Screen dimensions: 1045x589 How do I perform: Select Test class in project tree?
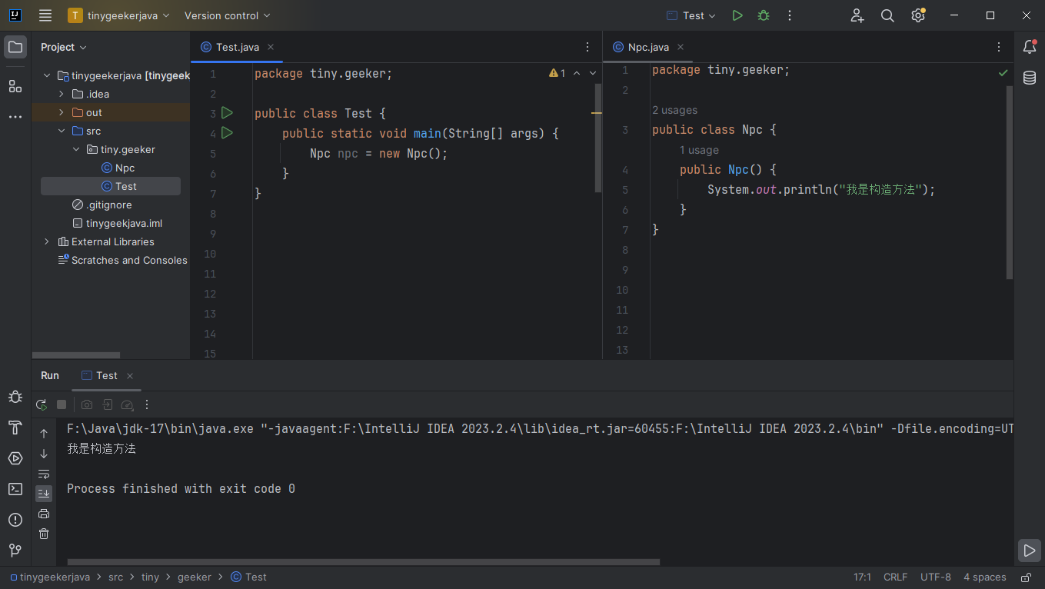[111, 186]
